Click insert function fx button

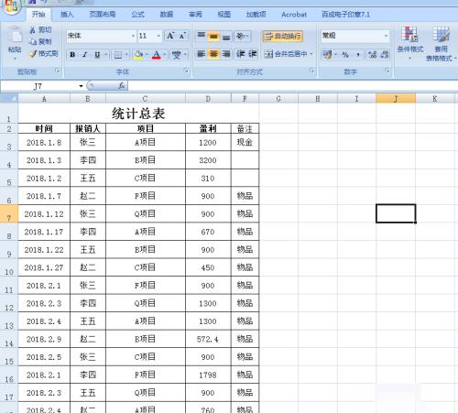tap(121, 86)
